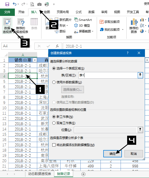Click the collapse-dialog arrow beside 表/区域 field
This screenshot has width=149, height=178.
tap(140, 75)
